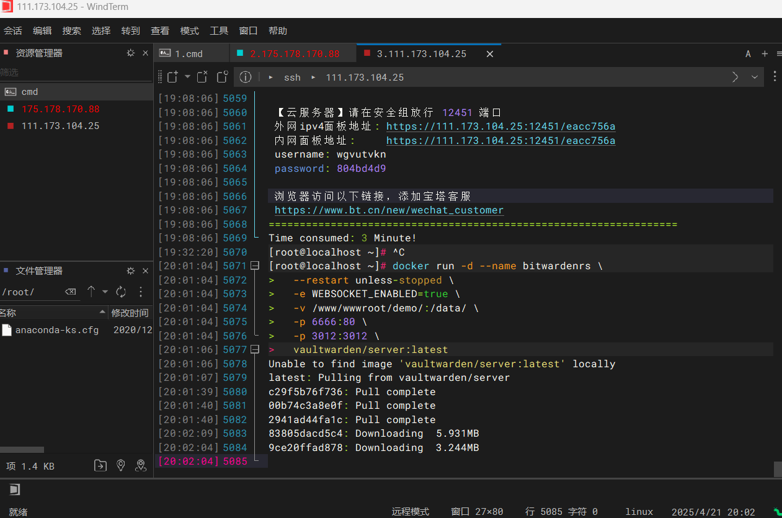Click the first location pin icon

click(121, 465)
